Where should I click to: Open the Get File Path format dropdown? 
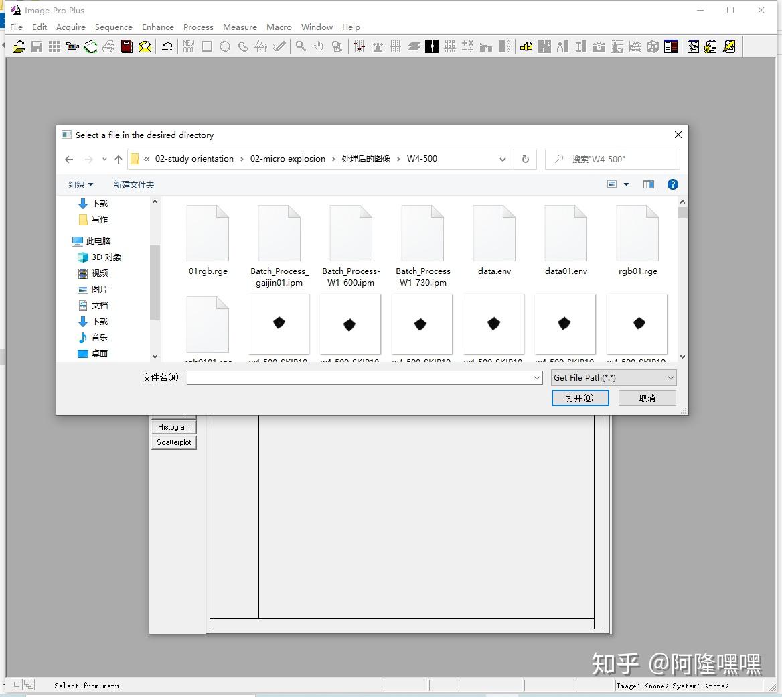(x=612, y=377)
